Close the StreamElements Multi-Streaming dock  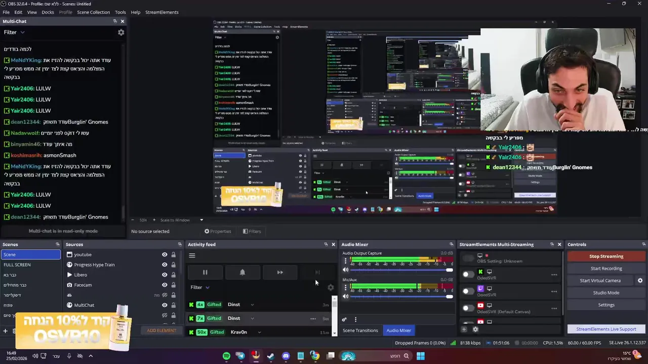(x=559, y=244)
